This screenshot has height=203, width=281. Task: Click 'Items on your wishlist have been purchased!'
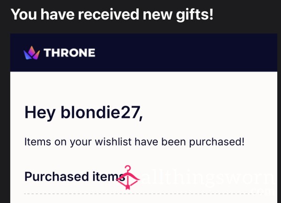[x=134, y=142]
